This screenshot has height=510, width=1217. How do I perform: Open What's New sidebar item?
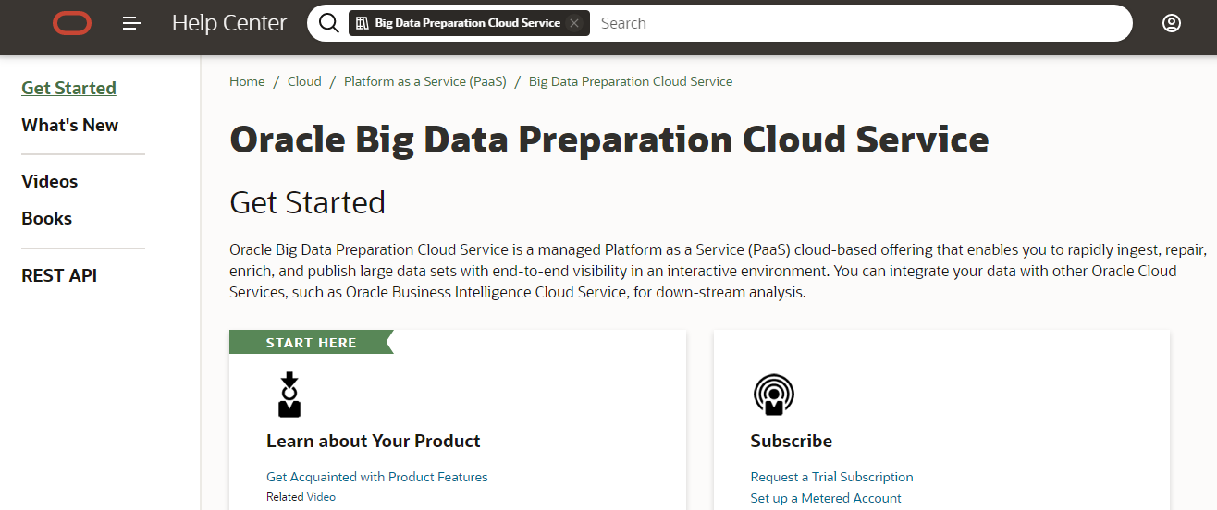pos(70,125)
